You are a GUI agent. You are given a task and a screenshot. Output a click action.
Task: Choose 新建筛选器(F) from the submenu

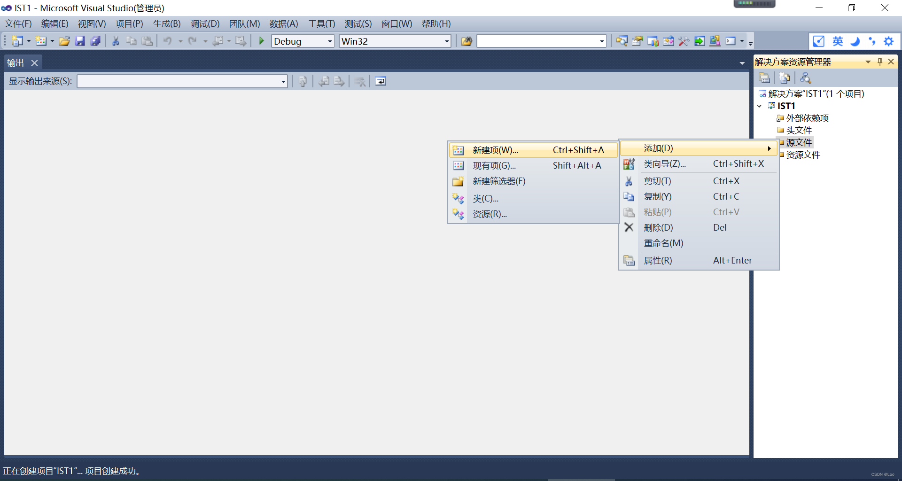click(x=533, y=181)
